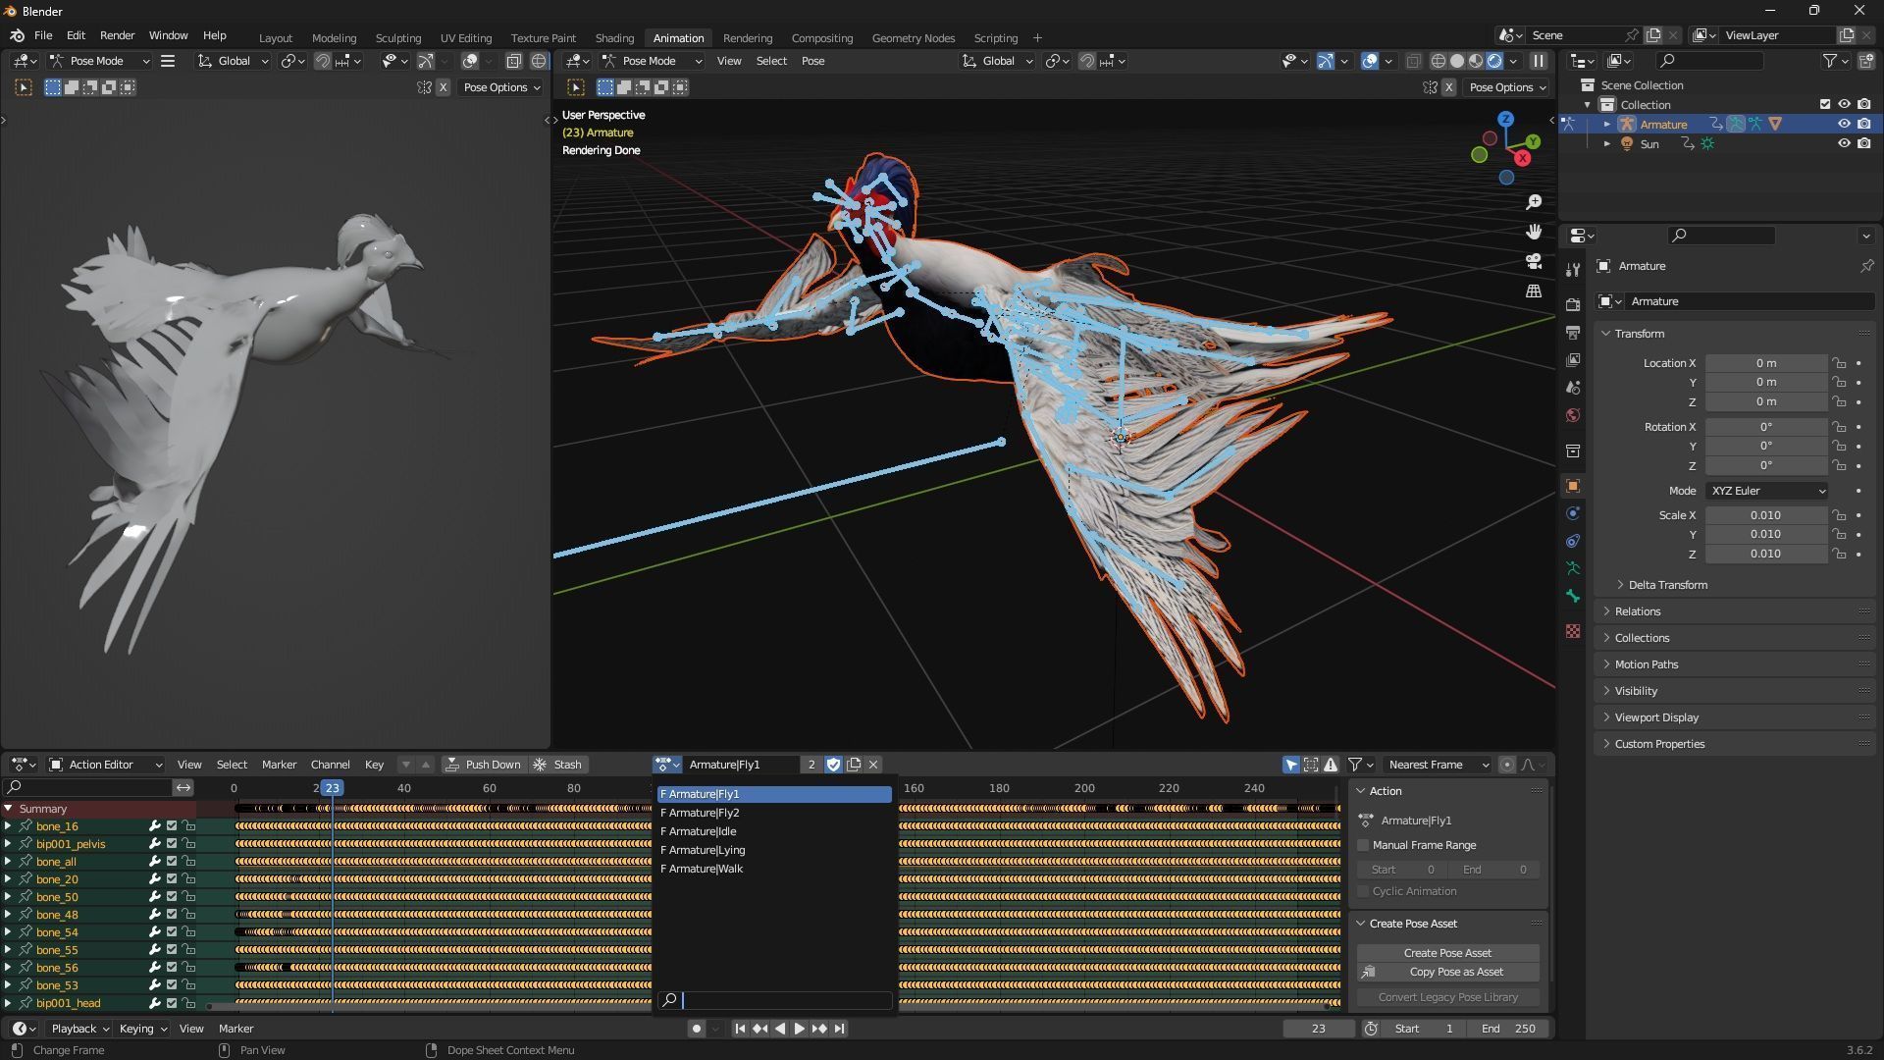Open the Render menu
This screenshot has width=1884, height=1060.
(x=117, y=35)
